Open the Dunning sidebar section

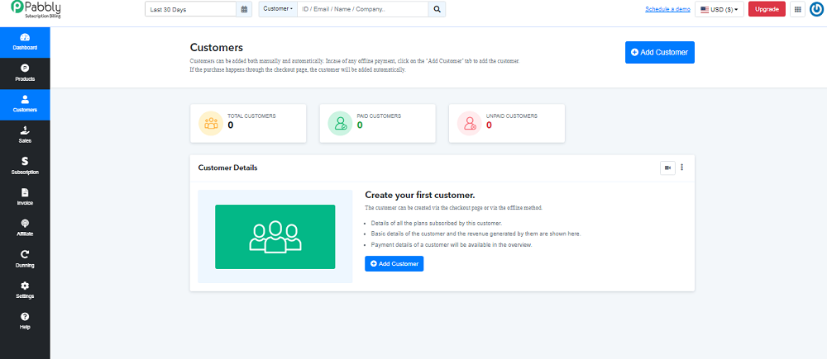pos(25,259)
